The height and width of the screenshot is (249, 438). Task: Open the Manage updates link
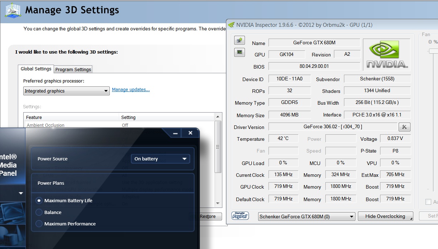coord(131,90)
